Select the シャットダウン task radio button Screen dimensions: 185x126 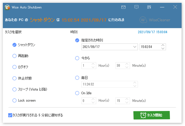(x=14, y=45)
